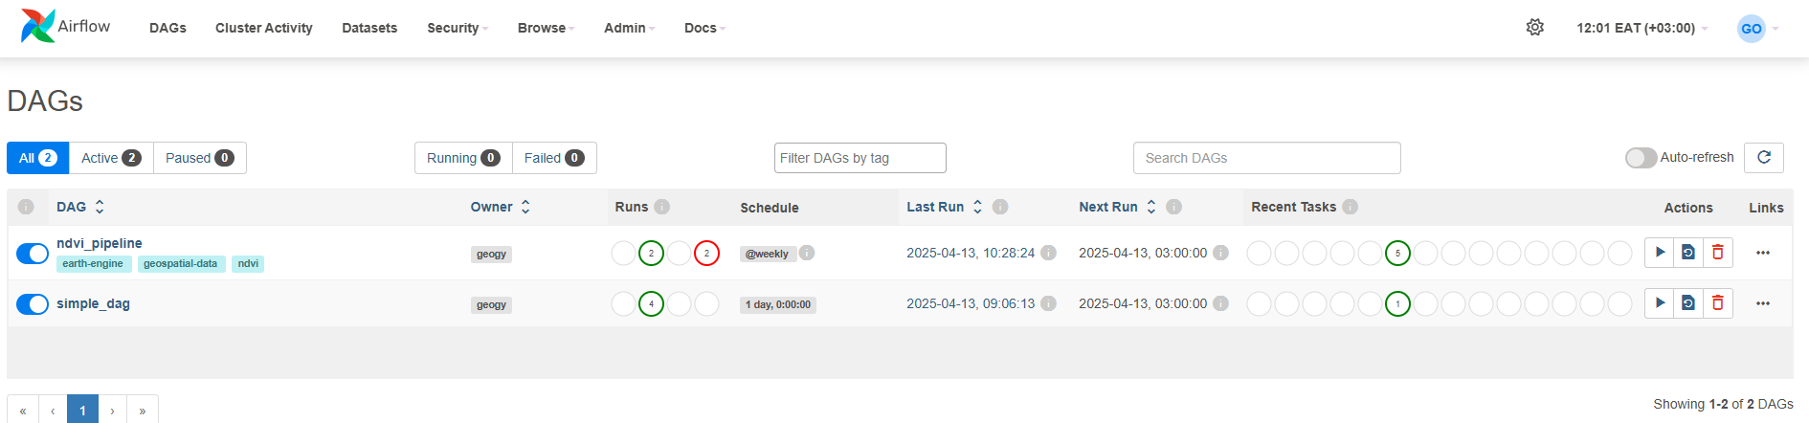Reparse the ndvi_pipeline DAG file icon
The width and height of the screenshot is (1809, 423).
click(1688, 253)
